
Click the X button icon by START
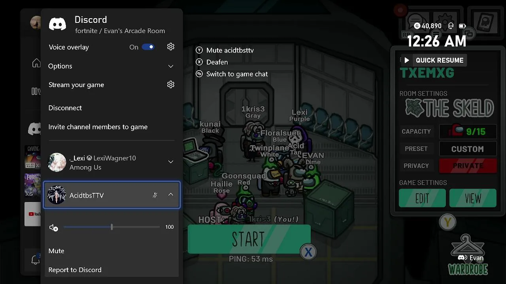click(x=308, y=252)
